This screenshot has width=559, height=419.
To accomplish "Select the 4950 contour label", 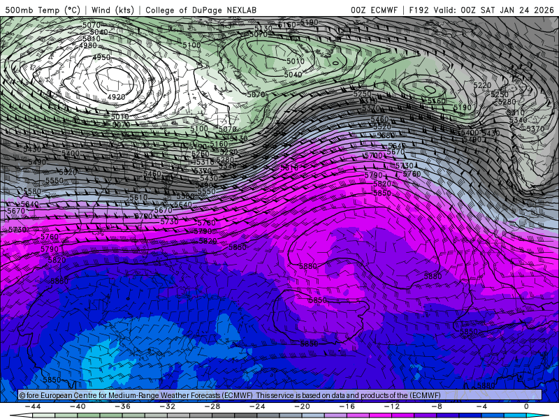I will click(101, 57).
